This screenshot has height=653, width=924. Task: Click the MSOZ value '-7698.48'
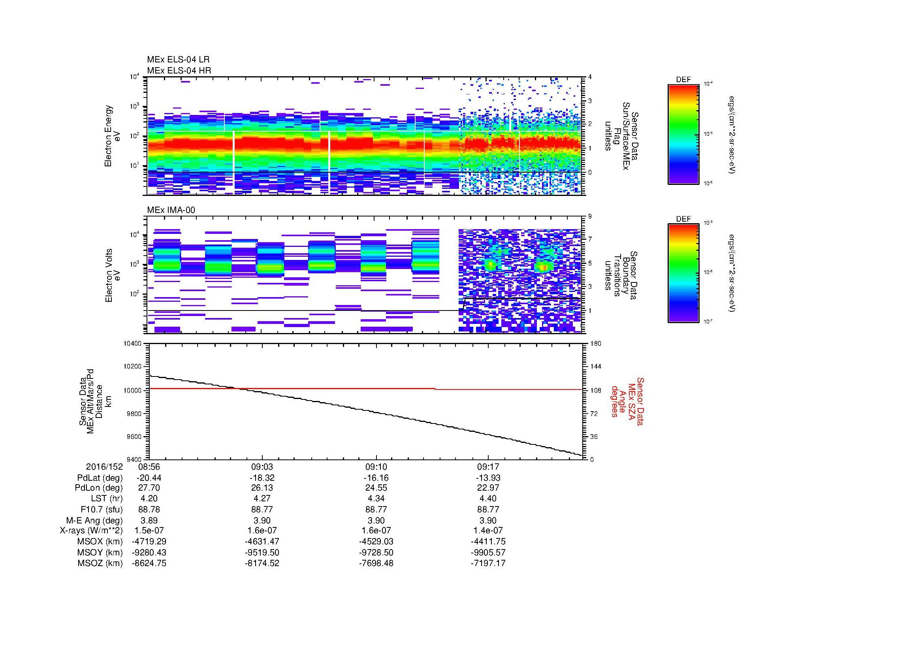pos(376,563)
